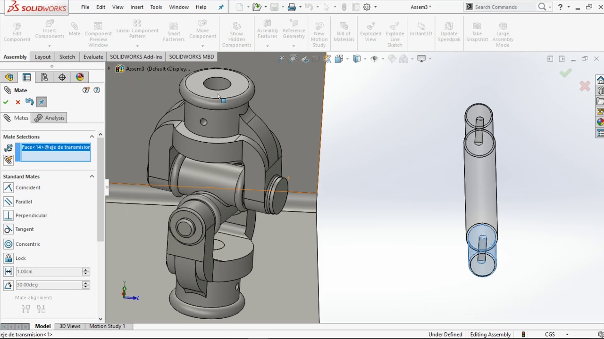
Task: Click the Search Commands field
Action: point(504,7)
